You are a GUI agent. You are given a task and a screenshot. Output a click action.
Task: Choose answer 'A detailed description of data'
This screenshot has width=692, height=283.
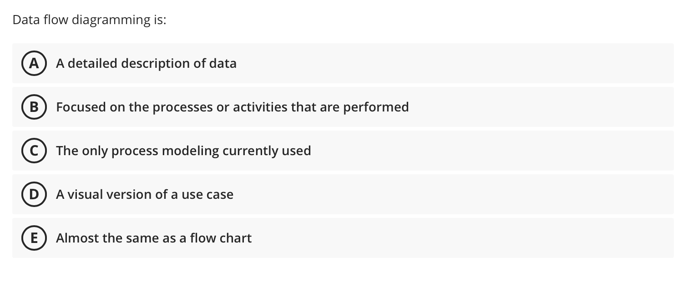(146, 63)
